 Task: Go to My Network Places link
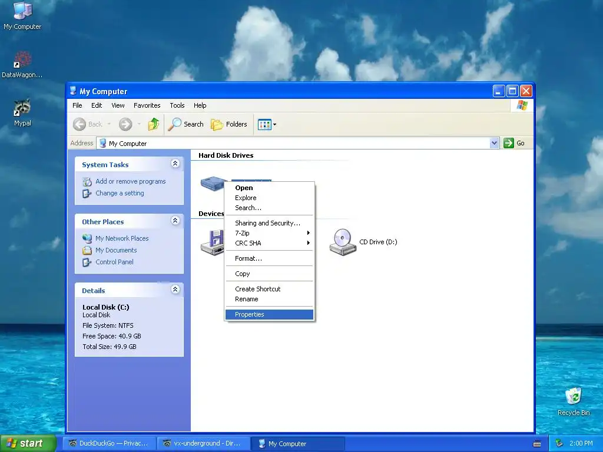(x=122, y=238)
